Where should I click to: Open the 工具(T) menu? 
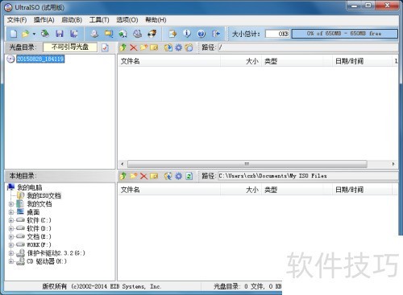pos(99,20)
